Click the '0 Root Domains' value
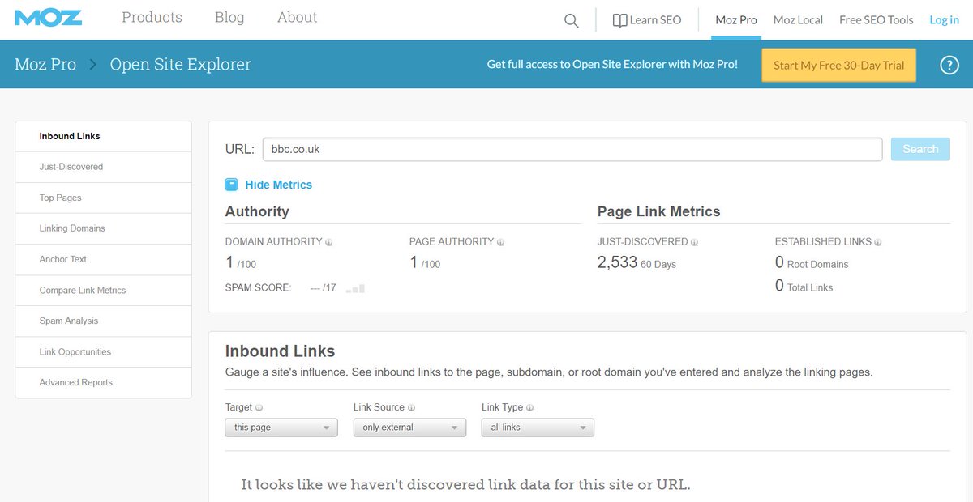 click(x=812, y=262)
